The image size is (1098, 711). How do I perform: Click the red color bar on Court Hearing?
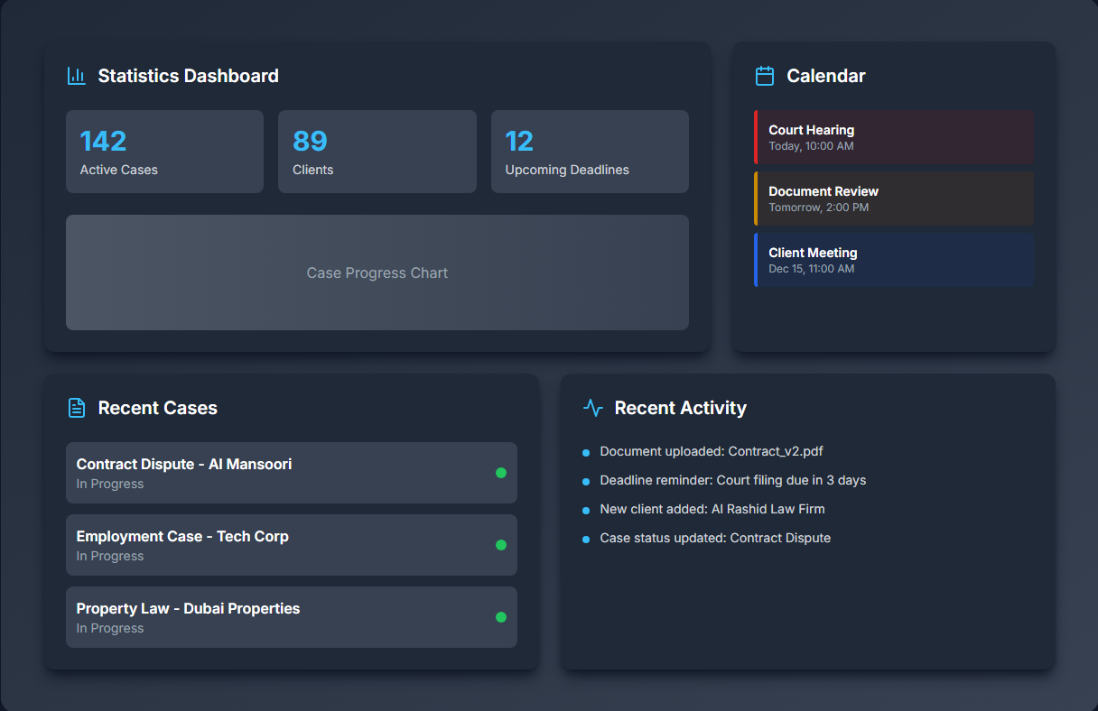(757, 136)
